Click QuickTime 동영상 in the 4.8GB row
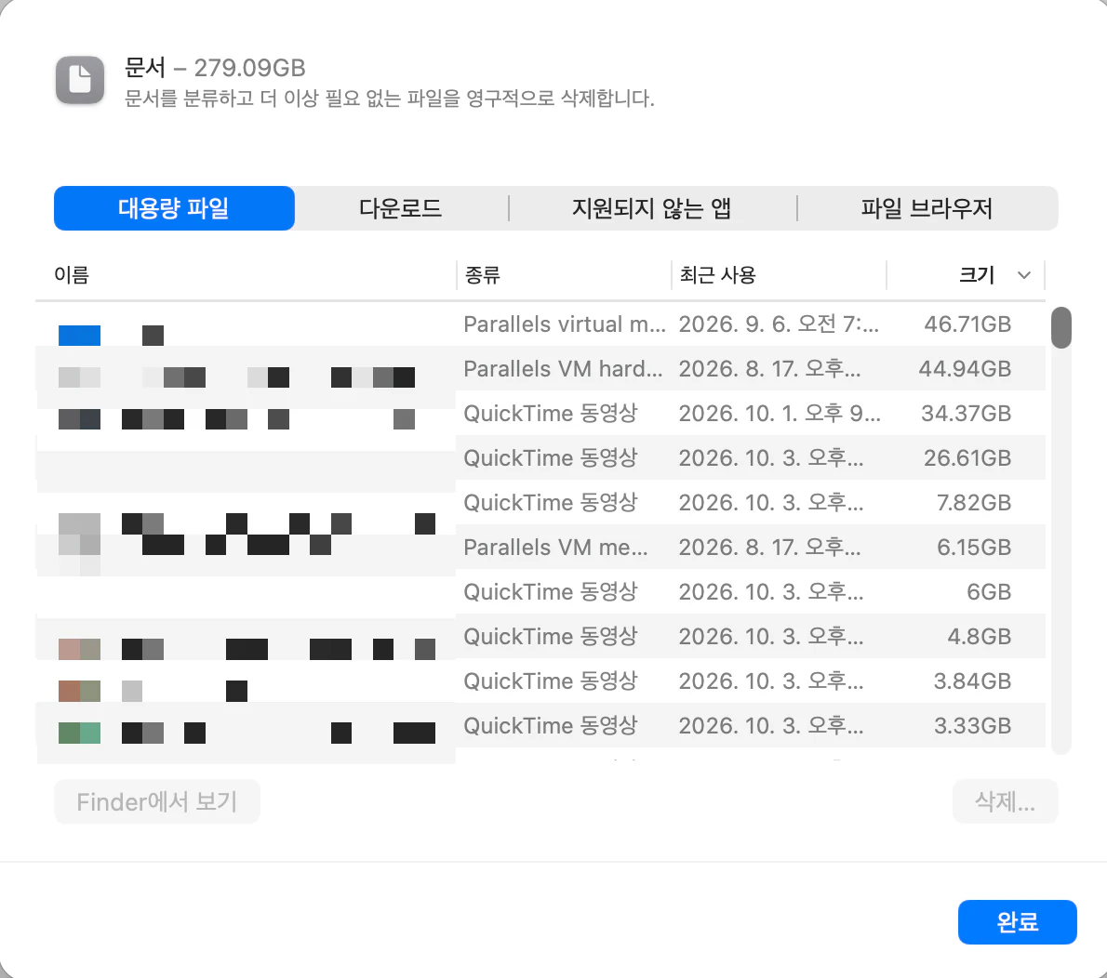Viewport: 1107px width, 978px height. 550,636
